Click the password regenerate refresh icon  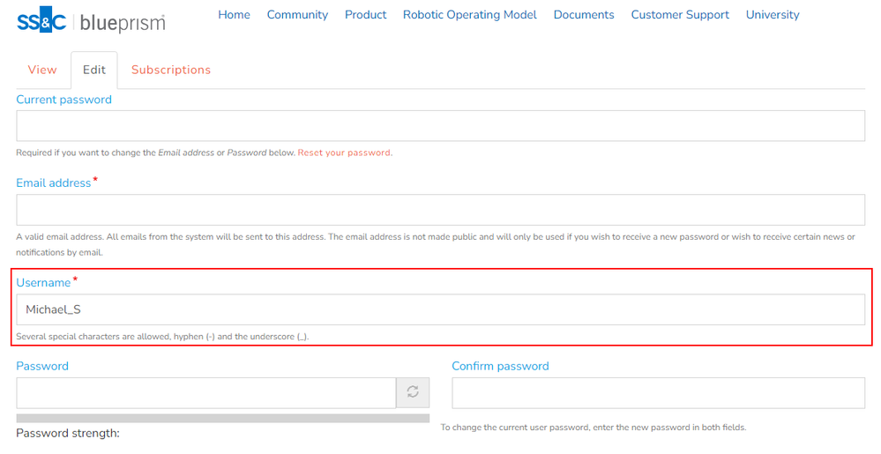coord(412,392)
